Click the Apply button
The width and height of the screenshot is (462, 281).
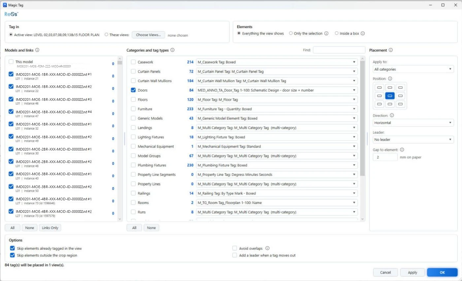(x=412, y=272)
